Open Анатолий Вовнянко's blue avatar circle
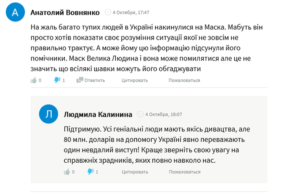Image resolution: width=284 pixels, height=193 pixels. pos(15,12)
